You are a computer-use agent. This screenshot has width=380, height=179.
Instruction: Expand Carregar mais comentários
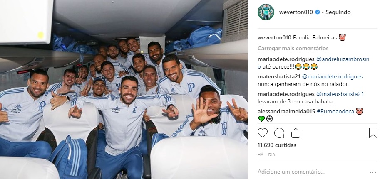[x=293, y=48]
